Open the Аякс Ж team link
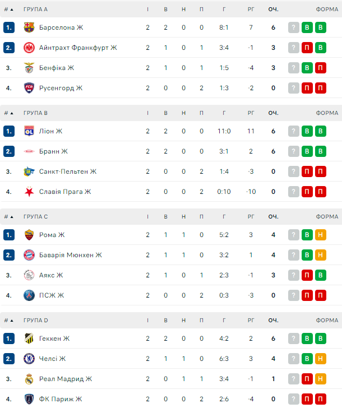342x408 pixels. click(51, 275)
